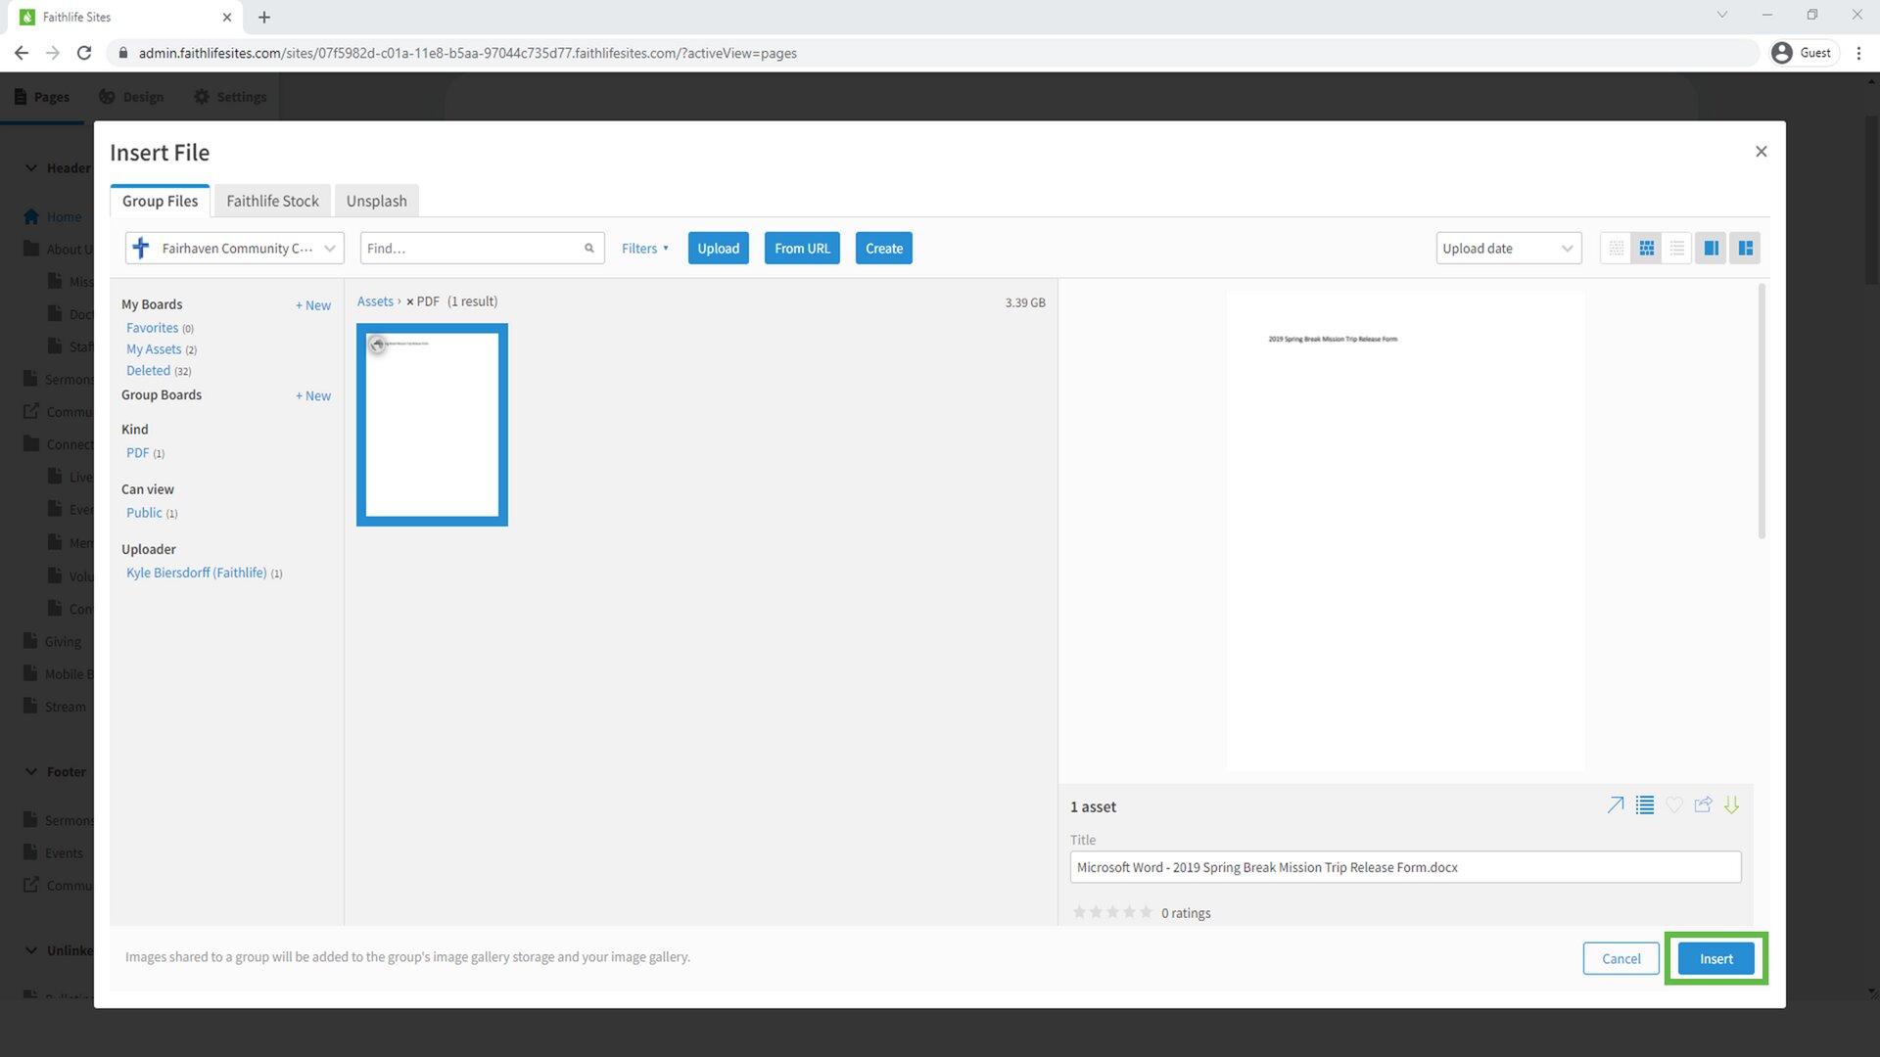Open the Upload date sort dropdown
1880x1057 pixels.
pos(1509,249)
